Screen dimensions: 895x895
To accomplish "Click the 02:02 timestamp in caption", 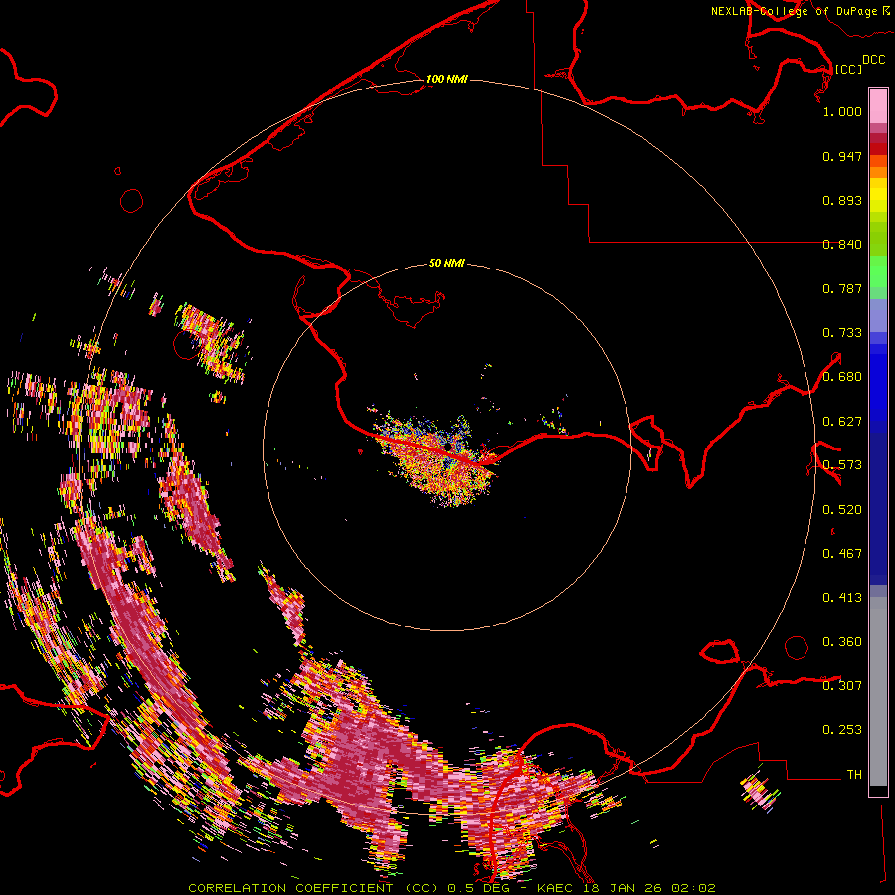I will (x=693, y=888).
